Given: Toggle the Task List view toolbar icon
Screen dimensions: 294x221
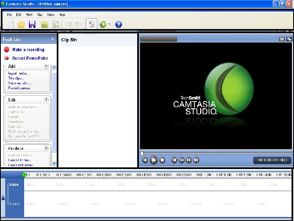Looking at the screenshot, I should tap(91, 25).
